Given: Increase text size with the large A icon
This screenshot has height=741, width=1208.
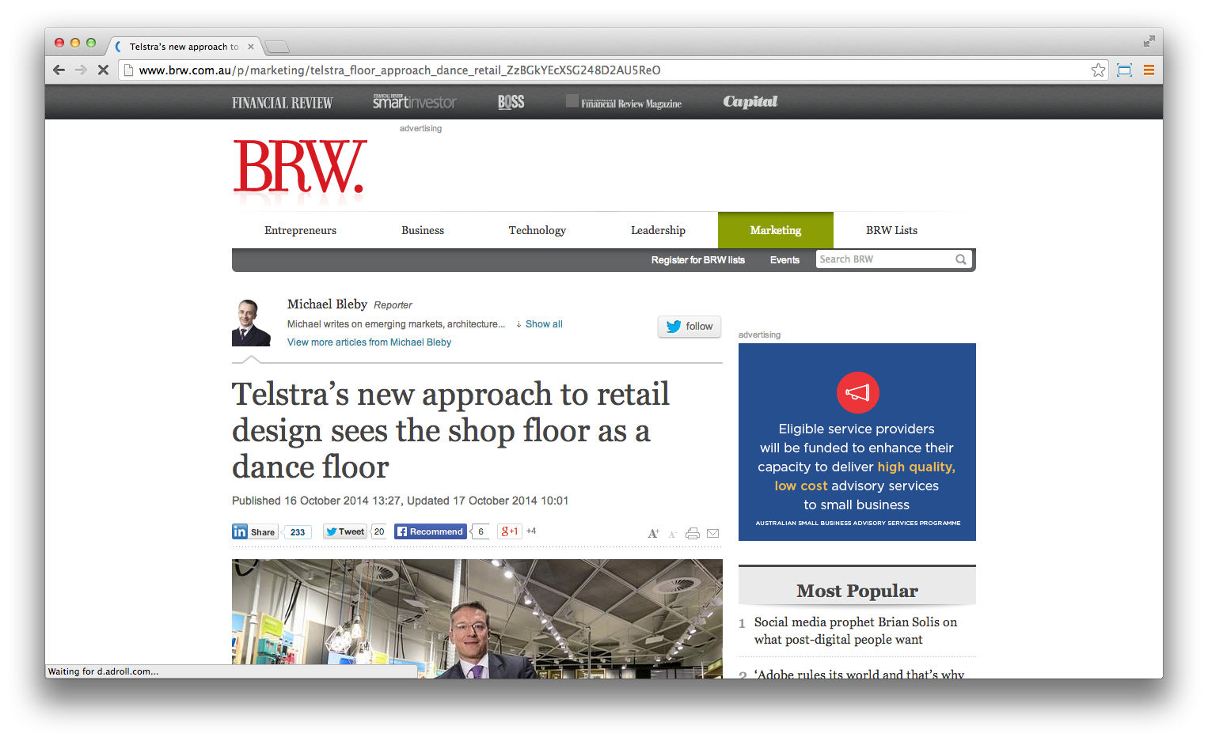Looking at the screenshot, I should (x=653, y=534).
